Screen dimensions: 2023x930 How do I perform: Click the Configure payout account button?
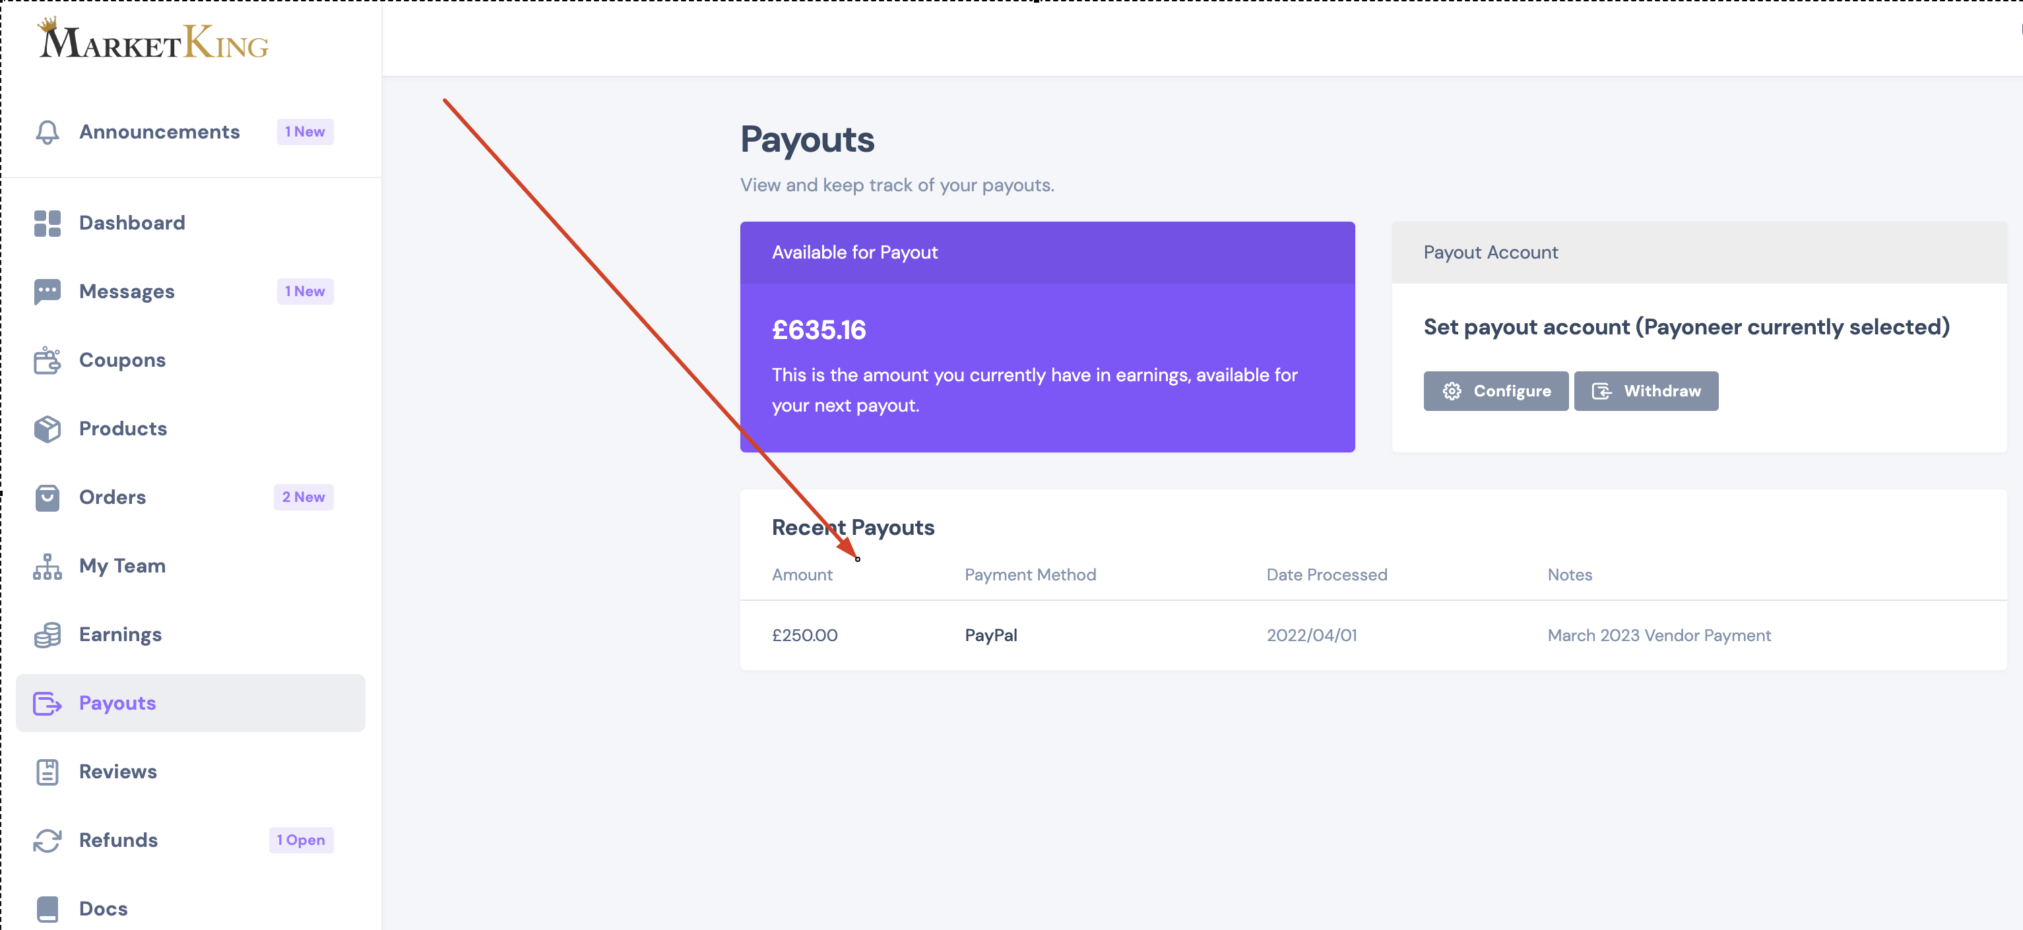1495,391
